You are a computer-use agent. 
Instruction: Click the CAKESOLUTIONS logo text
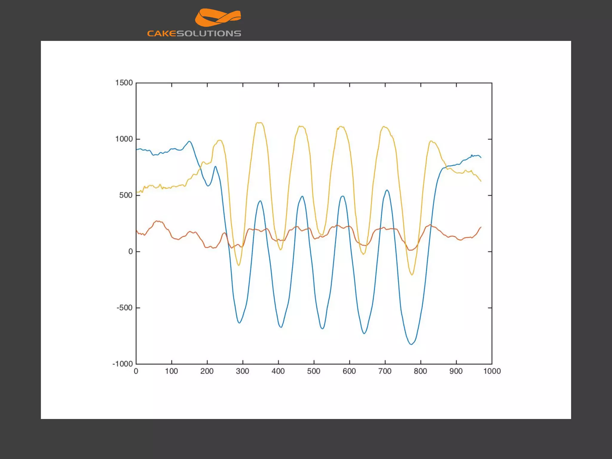(x=194, y=33)
